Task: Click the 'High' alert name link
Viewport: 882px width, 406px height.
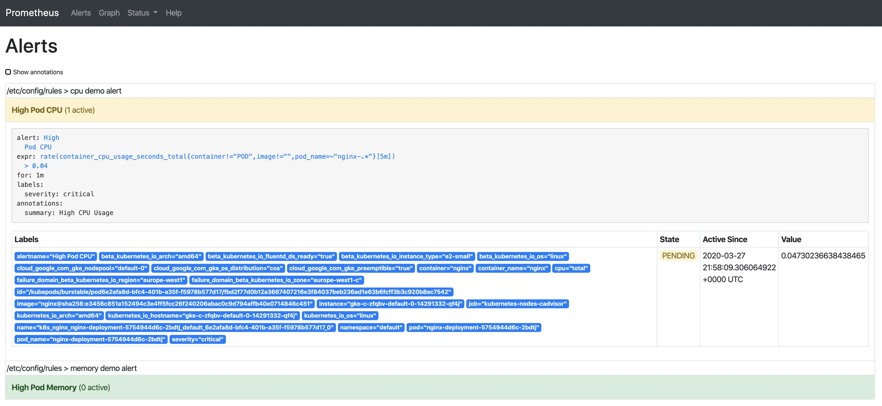Action: [51, 138]
